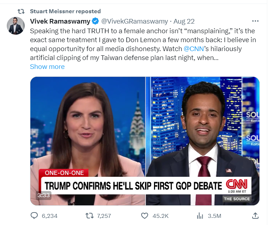This screenshot has width=278, height=225.
Task: Open the @VivekGRamaswamy handle link
Action: [x=134, y=21]
